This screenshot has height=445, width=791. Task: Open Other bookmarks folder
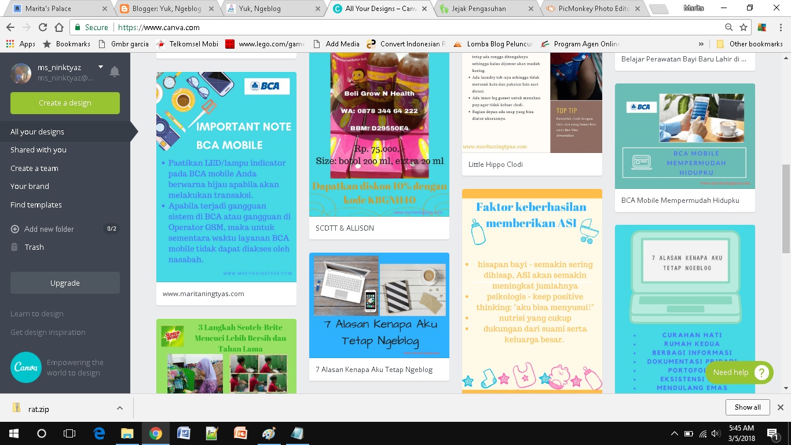click(x=749, y=44)
